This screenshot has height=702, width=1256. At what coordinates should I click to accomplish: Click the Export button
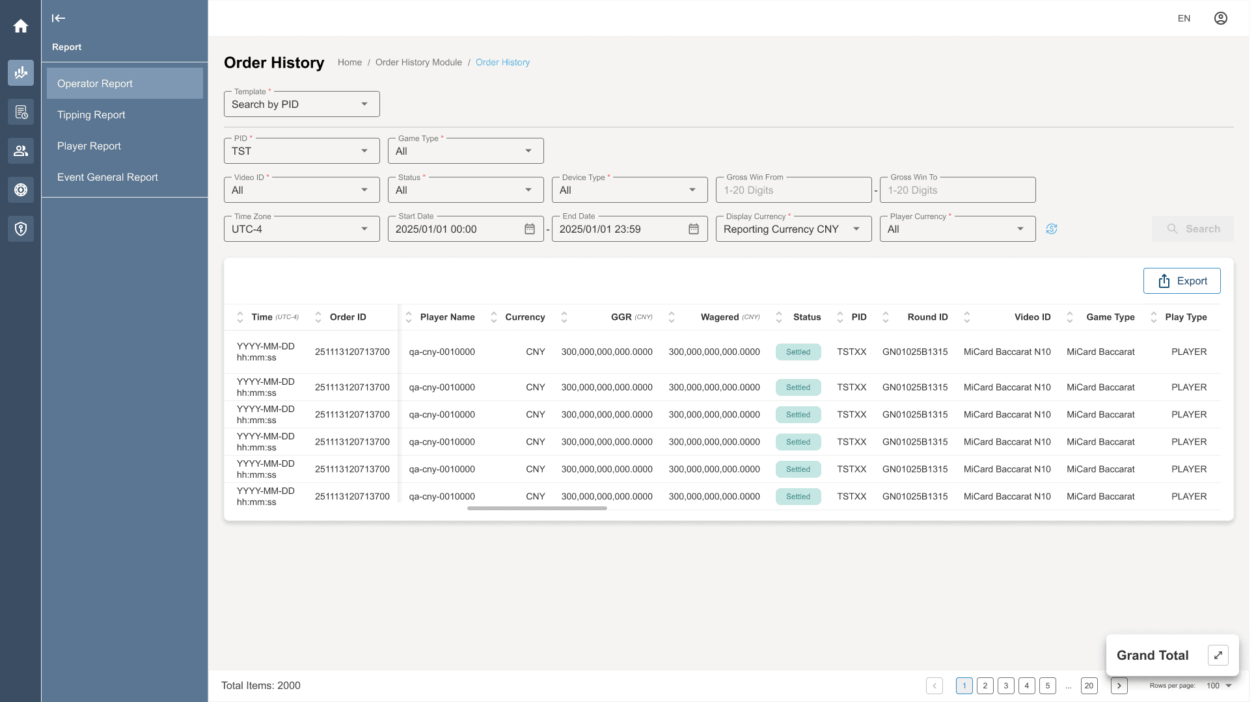coord(1182,281)
